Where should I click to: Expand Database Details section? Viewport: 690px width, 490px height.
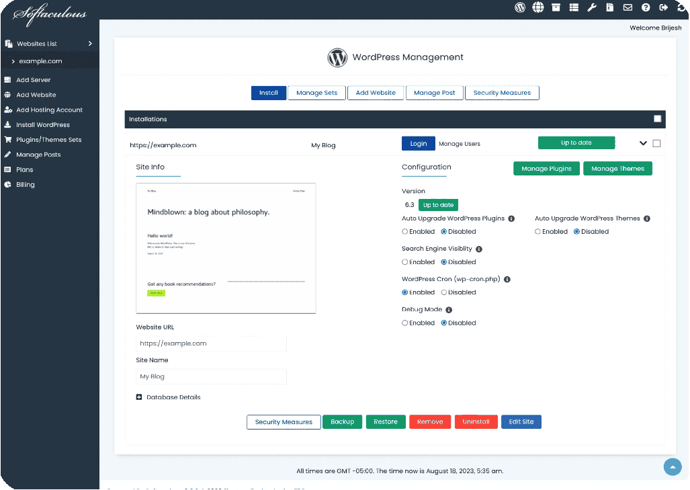coord(139,397)
